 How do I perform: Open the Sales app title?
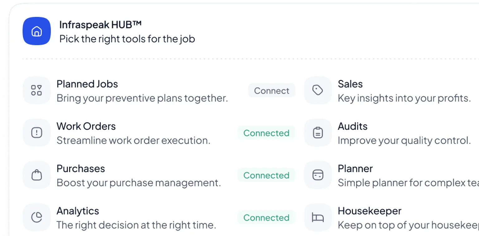(350, 84)
